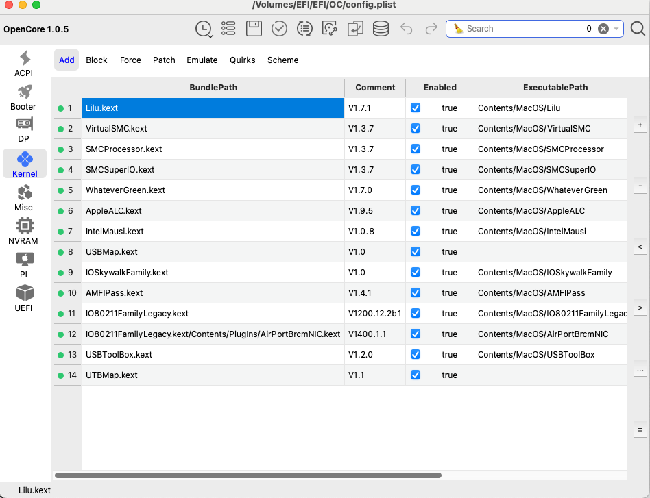
Task: Open the Booter rocket section
Action: (24, 97)
